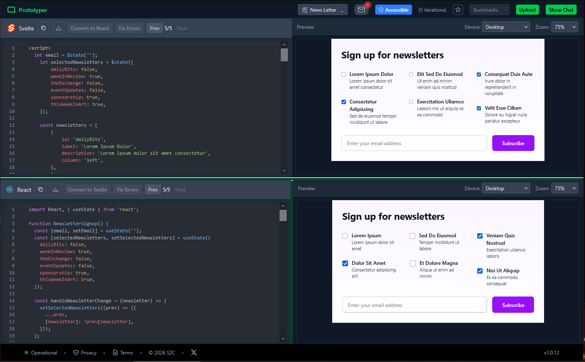The width and height of the screenshot is (585, 362).
Task: Click the Upload button
Action: 527,10
